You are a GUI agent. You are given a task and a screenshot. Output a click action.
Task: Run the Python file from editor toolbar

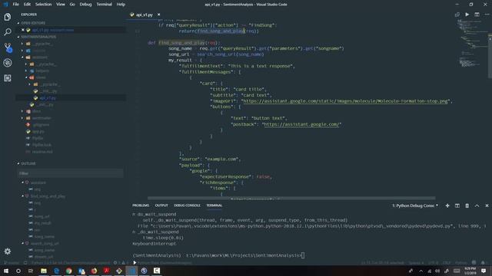pos(467,15)
